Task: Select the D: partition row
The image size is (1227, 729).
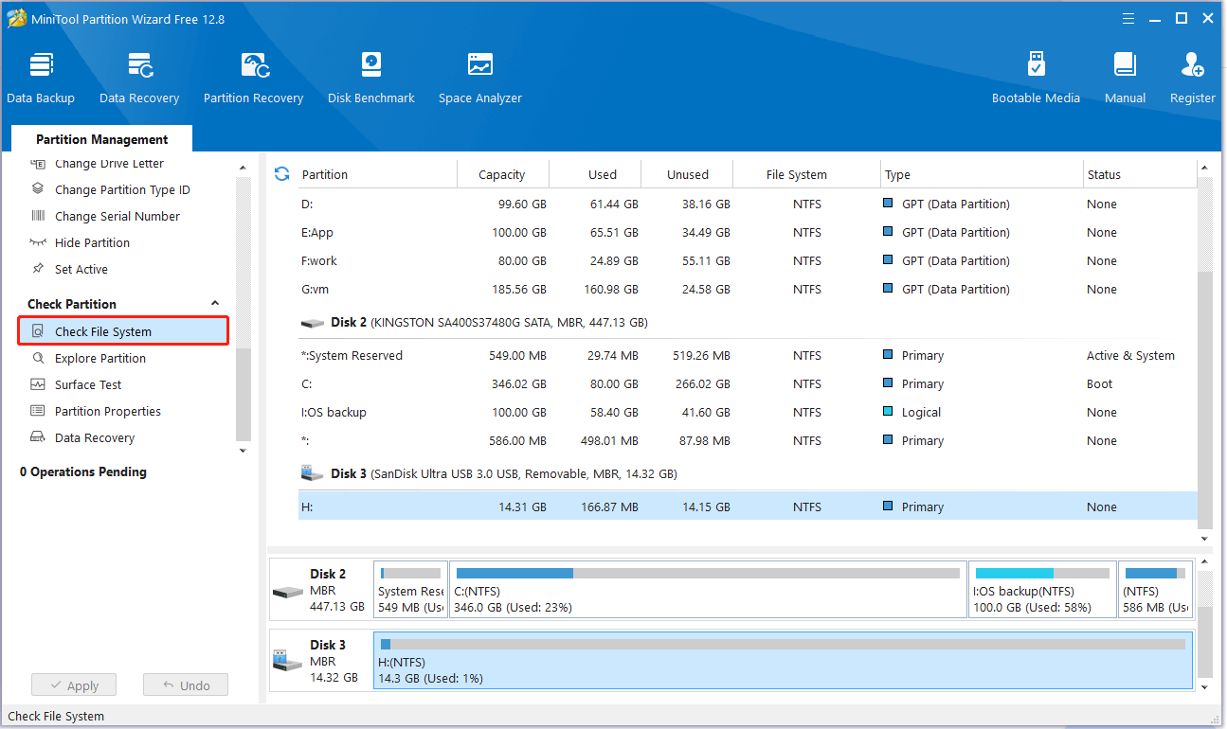Action: click(x=749, y=204)
